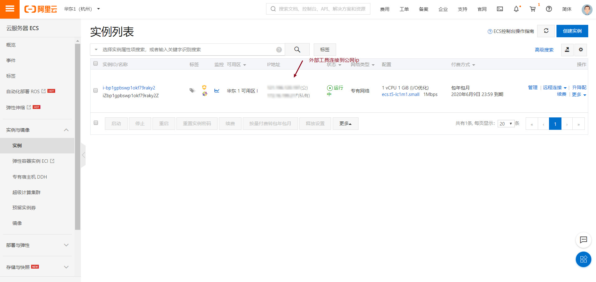Click the ecs.t5-lc1m1.small instance type link

tap(401, 94)
